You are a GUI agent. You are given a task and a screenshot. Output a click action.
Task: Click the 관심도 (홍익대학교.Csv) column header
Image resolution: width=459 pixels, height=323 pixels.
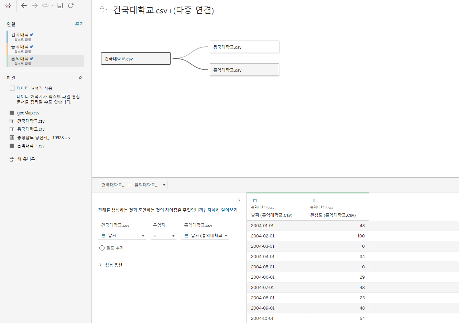tap(333, 215)
